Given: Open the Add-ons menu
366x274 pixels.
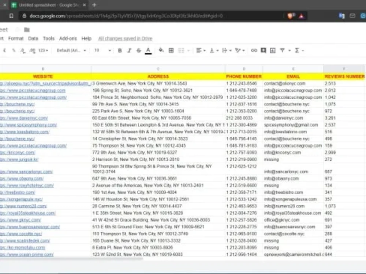Looking at the screenshot, I should tap(68, 38).
